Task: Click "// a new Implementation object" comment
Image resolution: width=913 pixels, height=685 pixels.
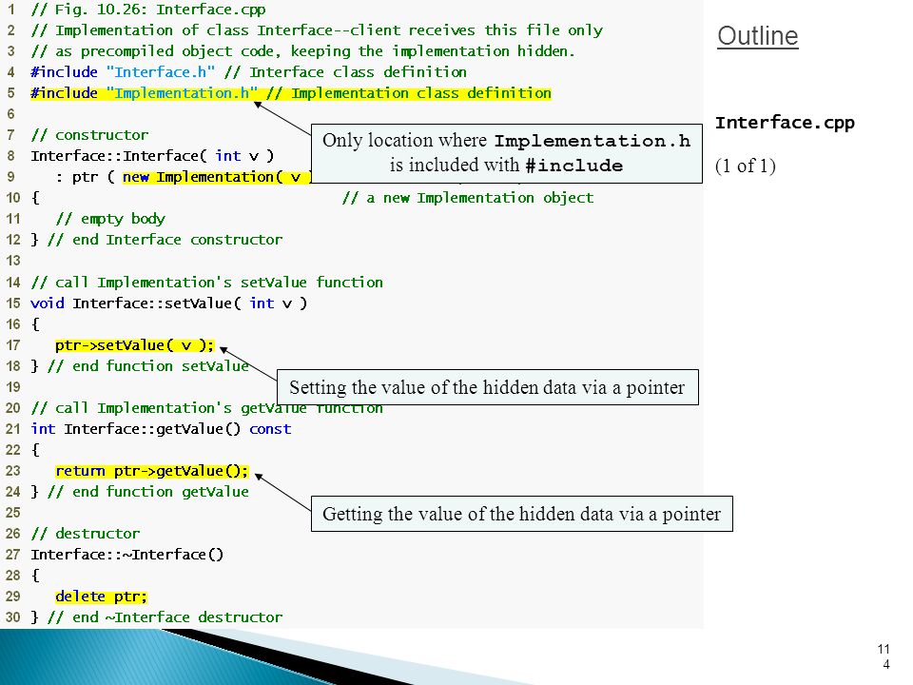Action: [x=468, y=198]
